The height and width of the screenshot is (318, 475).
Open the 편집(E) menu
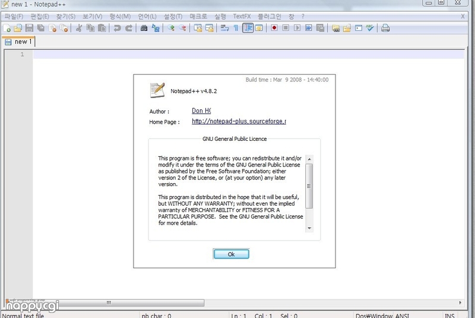(39, 17)
